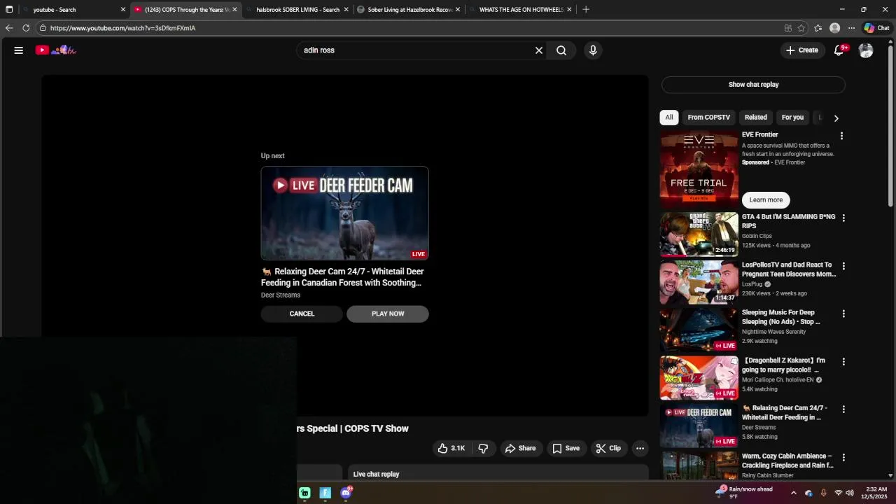Open a new browser tab
Screen dimensions: 896x504
point(586,10)
